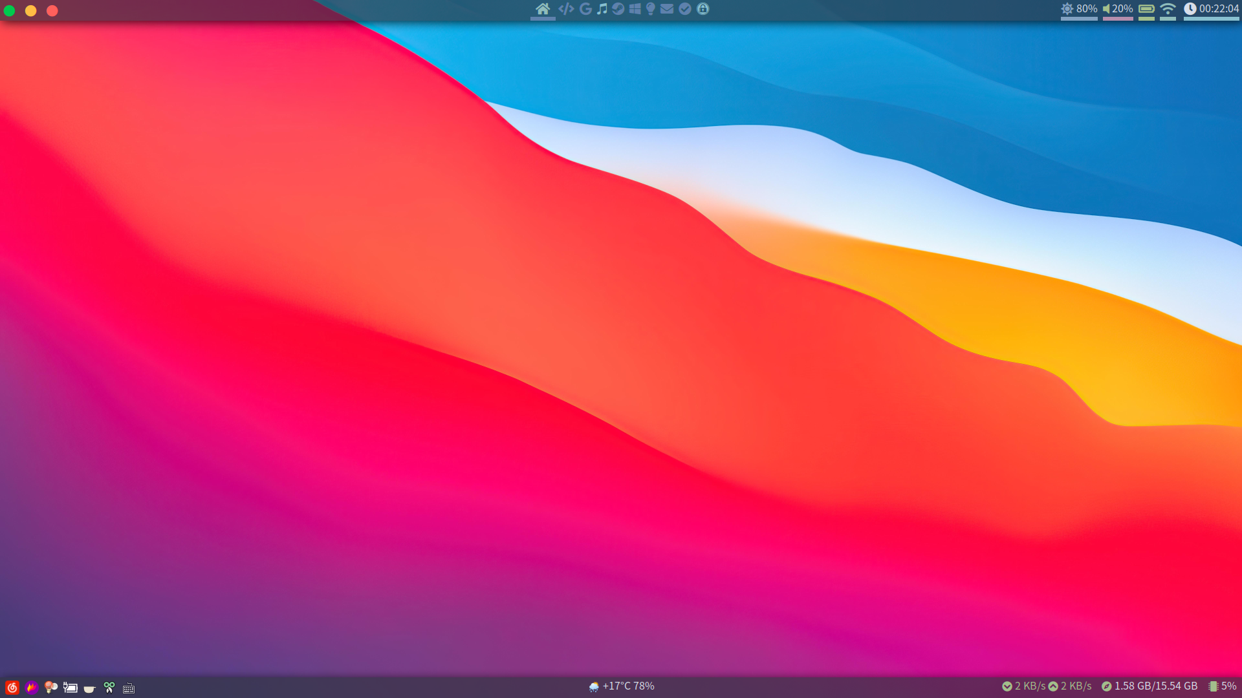This screenshot has height=698, width=1242.
Task: Open the green scissors clipboard tray icon
Action: point(109,688)
